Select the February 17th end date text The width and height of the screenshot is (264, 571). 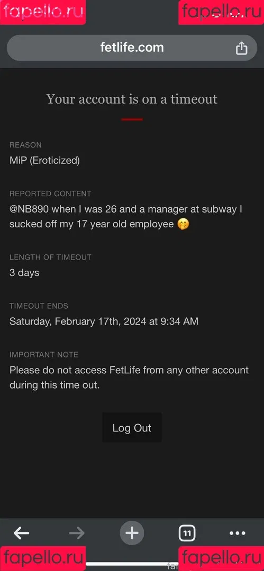point(104,321)
